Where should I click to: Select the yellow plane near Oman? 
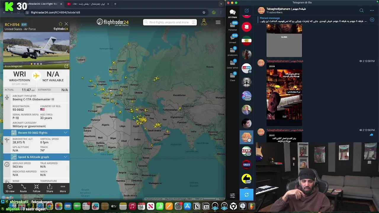(167, 131)
